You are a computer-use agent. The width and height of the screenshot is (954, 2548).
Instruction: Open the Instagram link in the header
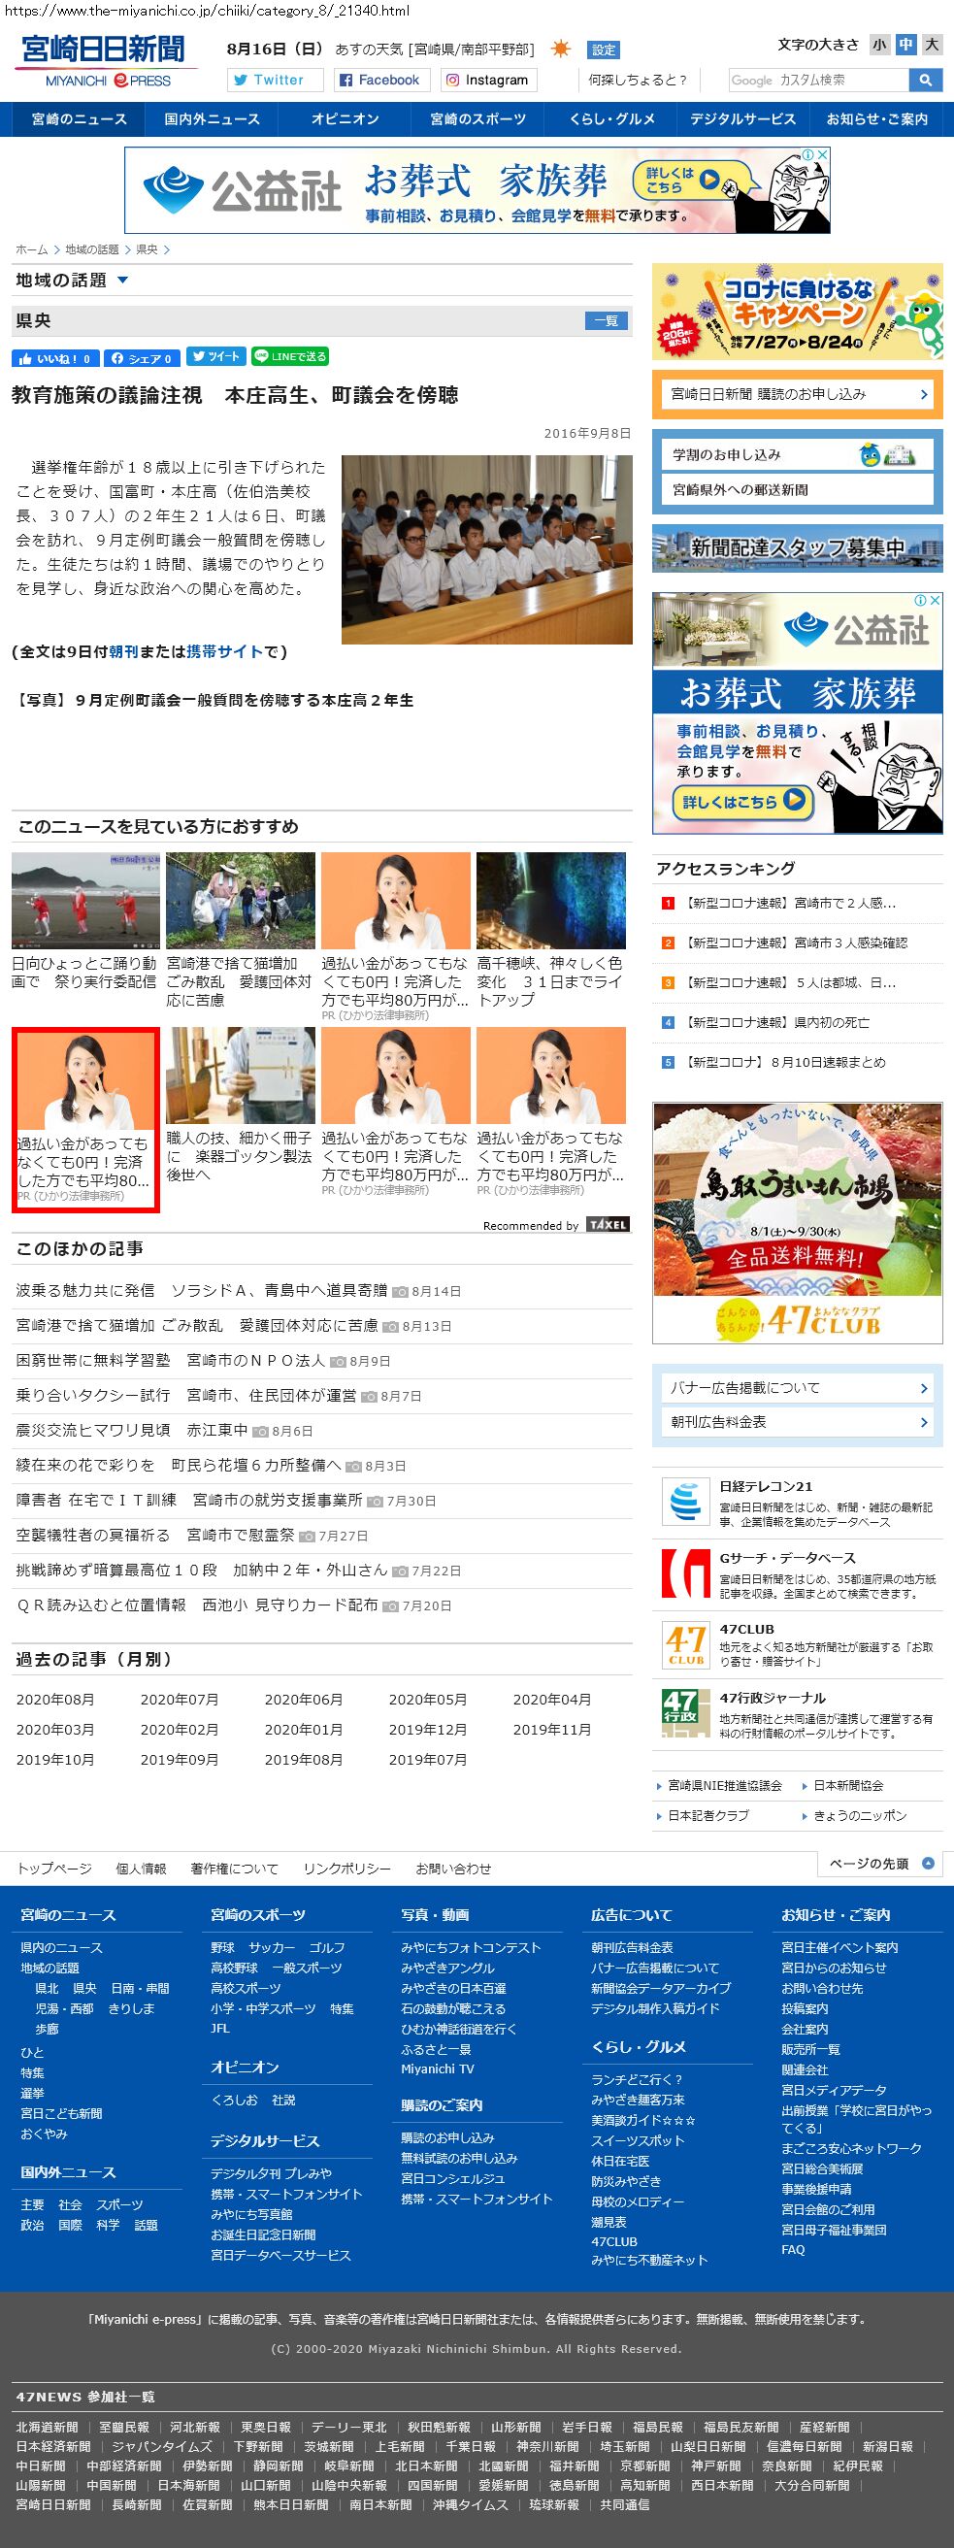click(x=486, y=81)
